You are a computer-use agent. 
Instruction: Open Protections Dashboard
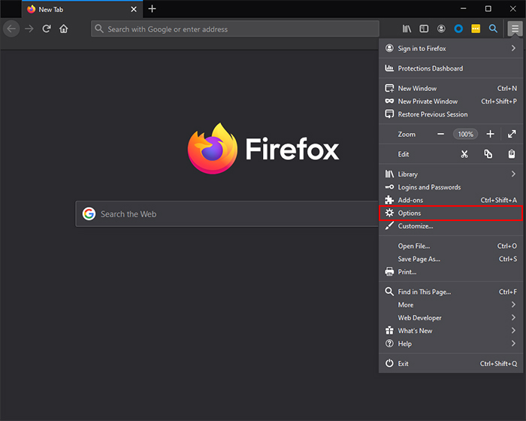pos(451,68)
